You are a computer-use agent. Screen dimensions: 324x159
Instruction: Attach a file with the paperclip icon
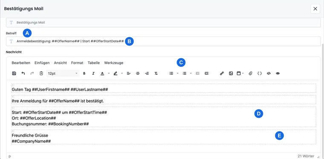(250, 73)
